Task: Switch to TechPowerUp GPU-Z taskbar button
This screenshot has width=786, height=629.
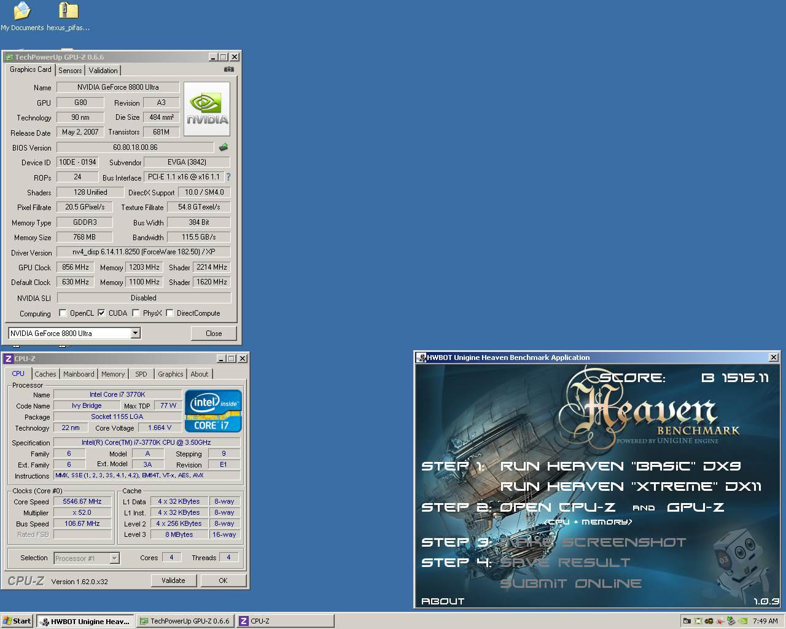Action: (x=185, y=621)
